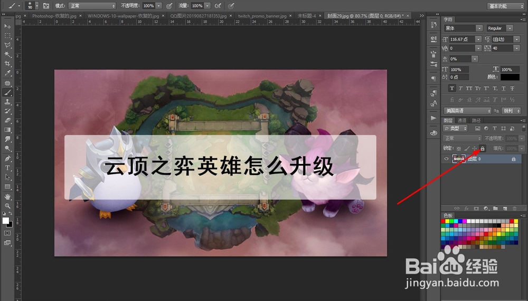Switch to twitch_promo_banner.jpg tab
Screen dimensions: 528x301
coord(262,16)
